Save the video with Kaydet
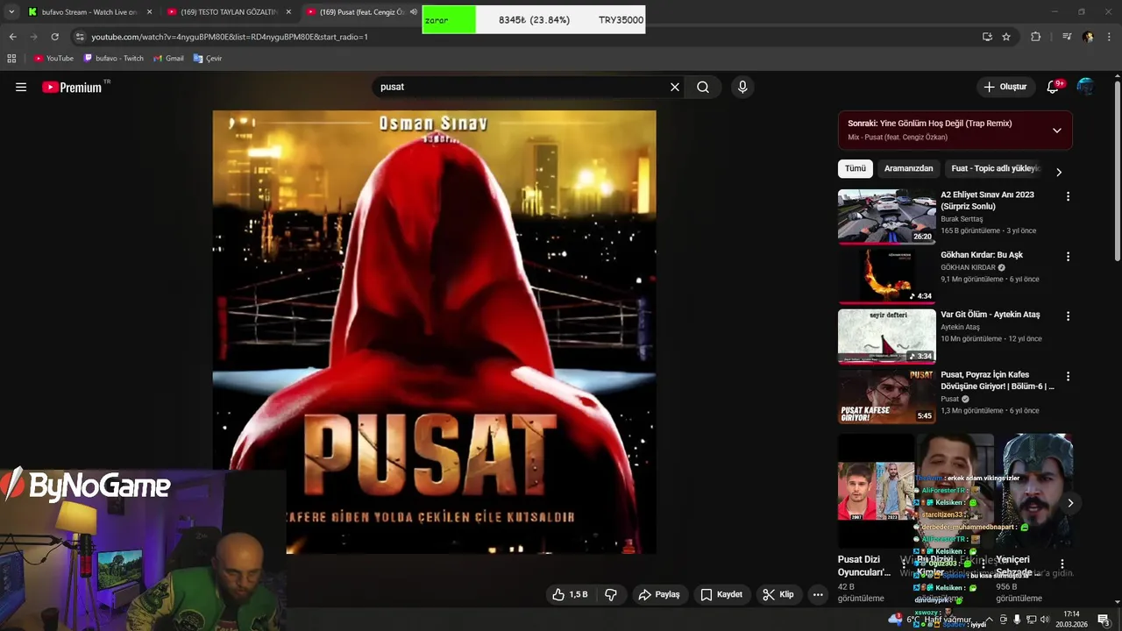The image size is (1122, 631). coord(721,594)
